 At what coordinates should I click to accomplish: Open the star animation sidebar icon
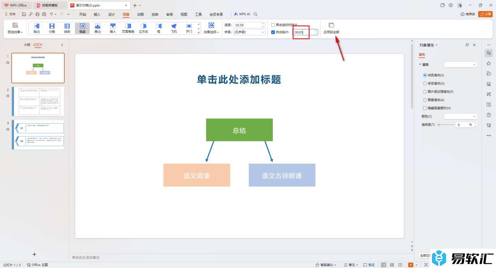click(x=489, y=63)
